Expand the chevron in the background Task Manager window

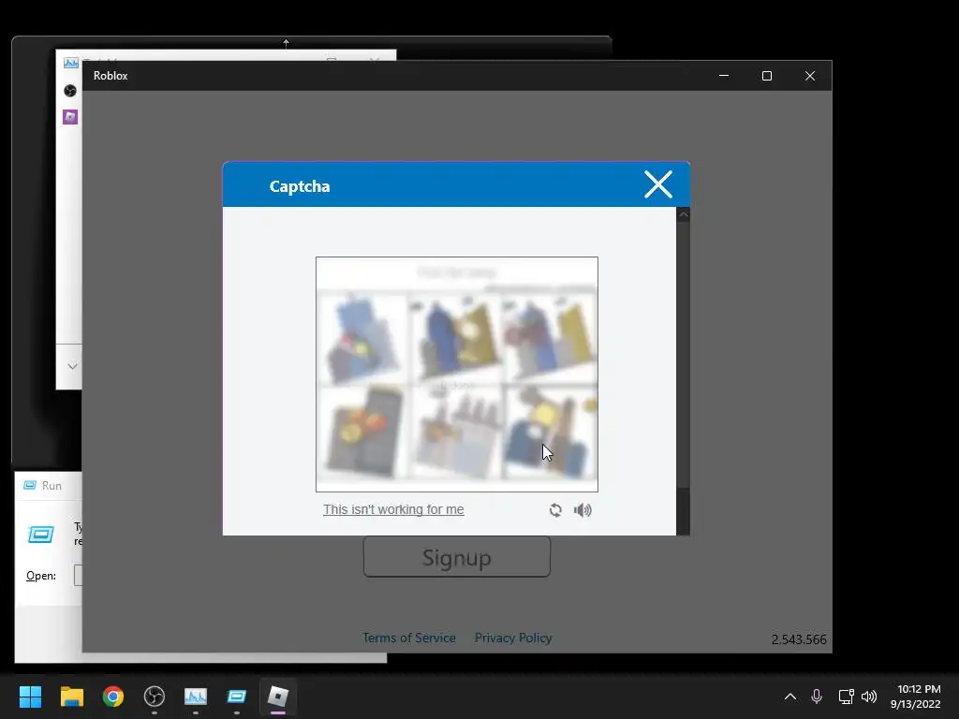pyautogui.click(x=72, y=366)
